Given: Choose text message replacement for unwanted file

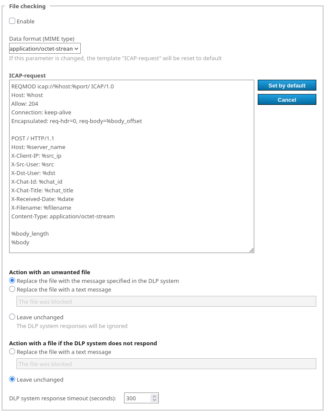Looking at the screenshot, I should (x=12, y=289).
